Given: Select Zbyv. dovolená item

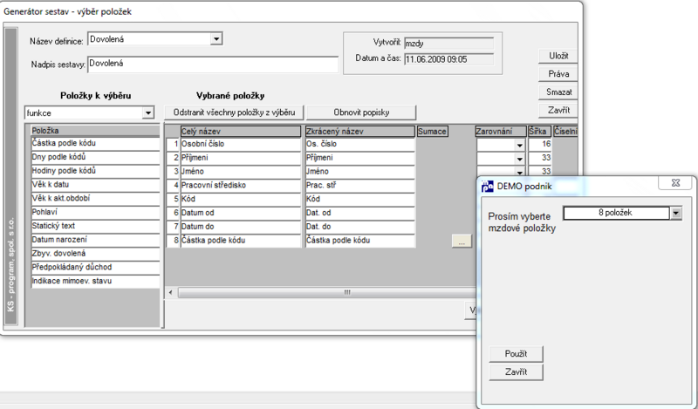Looking at the screenshot, I should point(95,254).
